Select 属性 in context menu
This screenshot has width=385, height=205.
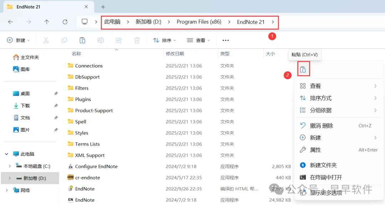click(x=338, y=150)
